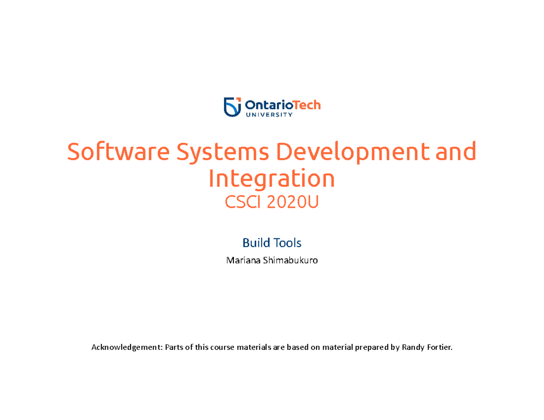
Task: Click the Acknowledgement line about Randy Fortier
Action: [272, 348]
